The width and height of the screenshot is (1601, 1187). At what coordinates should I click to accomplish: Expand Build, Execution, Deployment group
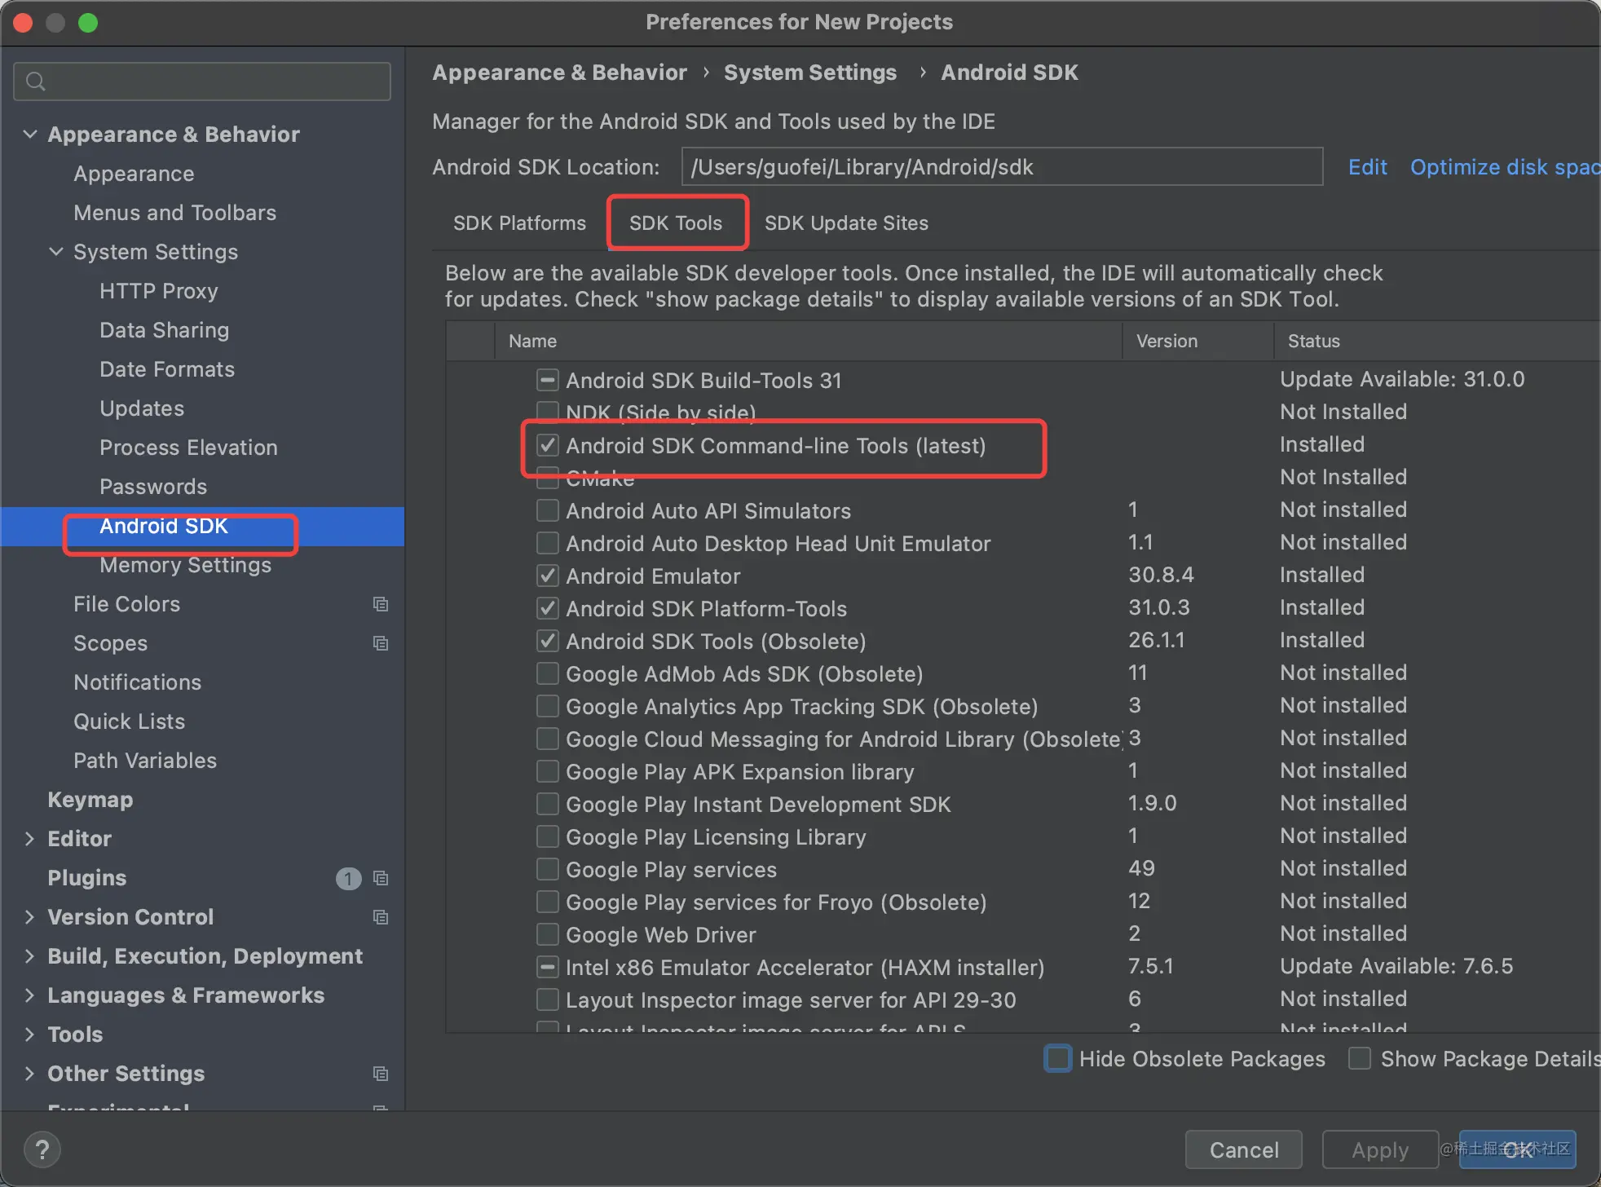30,956
